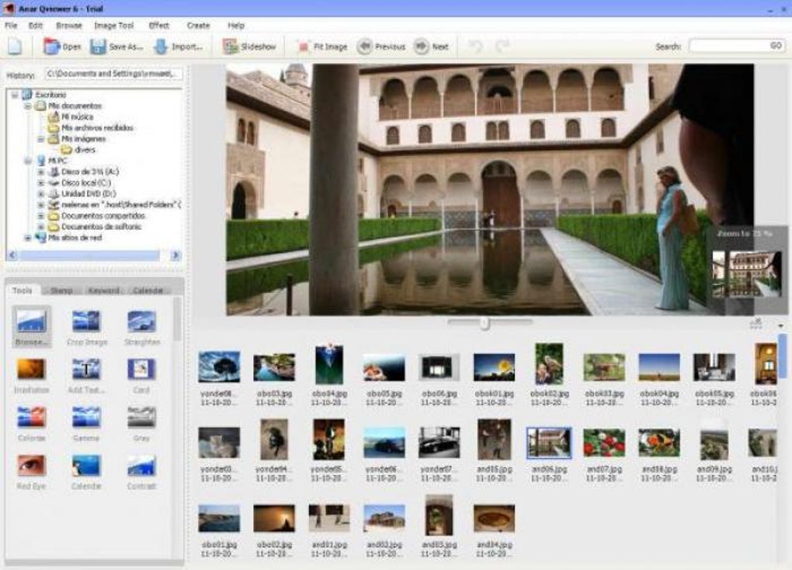Open the Edit menu
The image size is (792, 570).
(36, 26)
